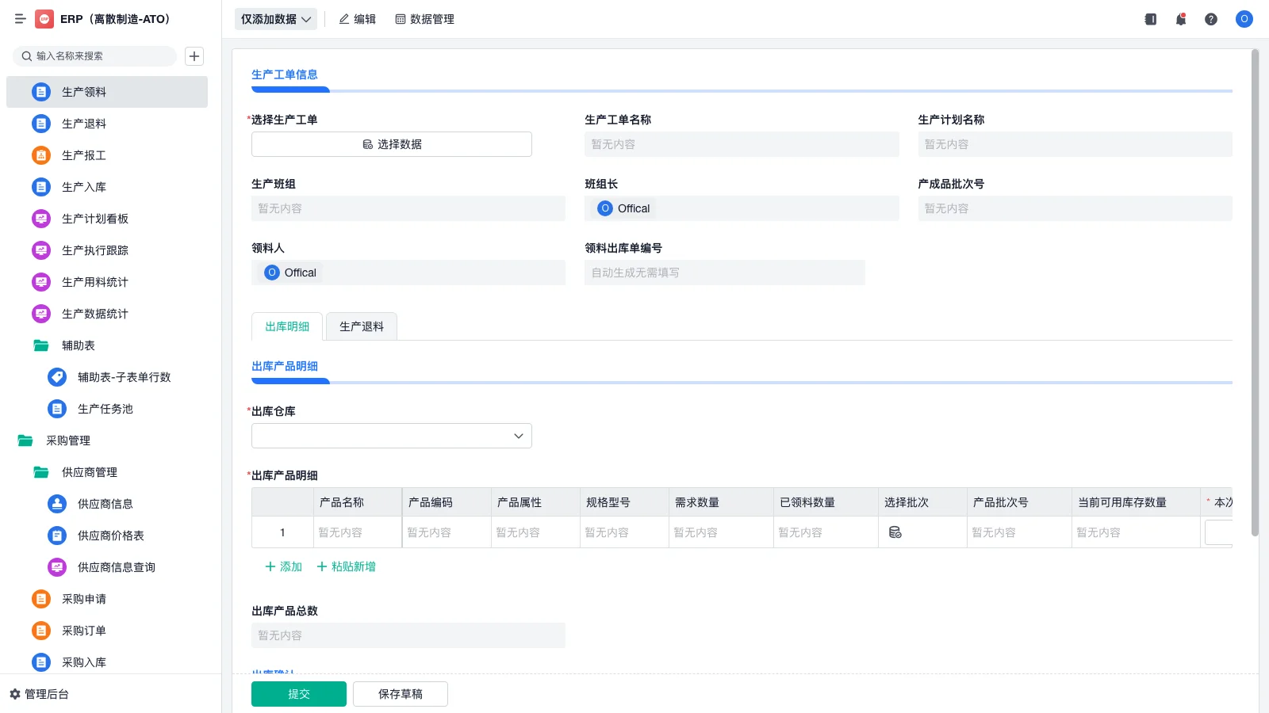Open the 生产计划看板 dashboard icon
The image size is (1269, 713).
click(x=41, y=219)
